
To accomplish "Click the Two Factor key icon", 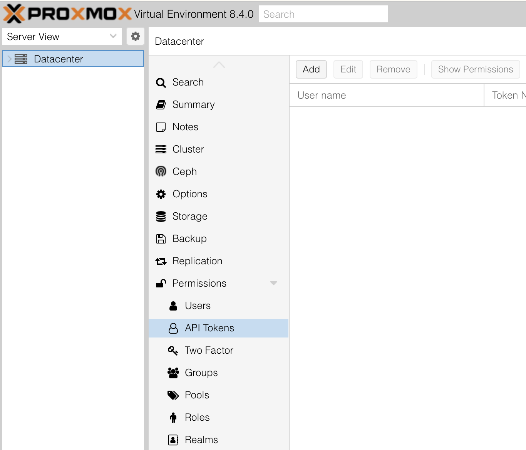I will click(173, 350).
